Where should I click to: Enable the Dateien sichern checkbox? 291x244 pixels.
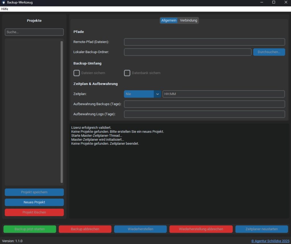click(76, 73)
